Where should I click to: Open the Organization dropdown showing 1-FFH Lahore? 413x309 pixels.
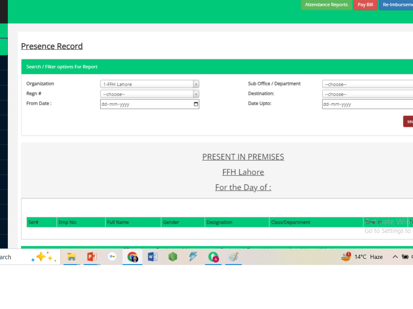click(150, 84)
